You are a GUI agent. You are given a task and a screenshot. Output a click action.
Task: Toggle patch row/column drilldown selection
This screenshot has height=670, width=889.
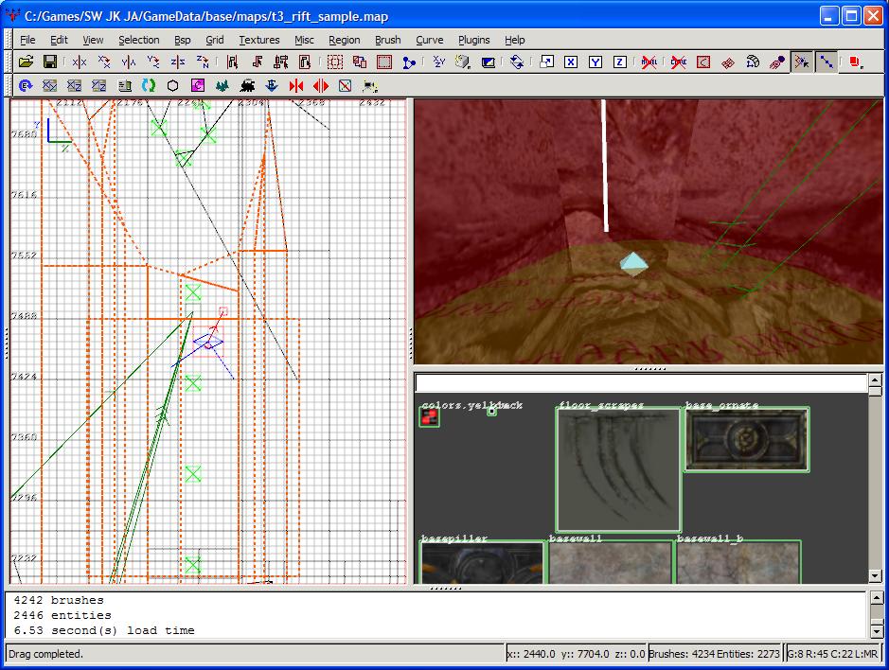tap(827, 62)
